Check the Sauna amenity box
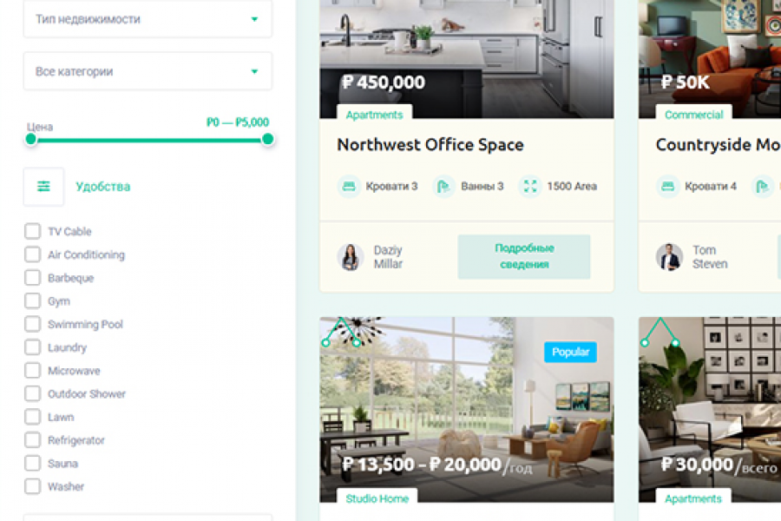 tap(32, 463)
